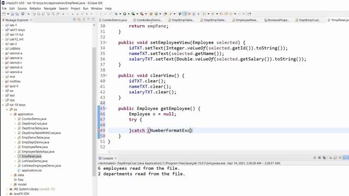Expand the model package node
The width and height of the screenshot is (349, 196).
pyautogui.click(x=11, y=184)
